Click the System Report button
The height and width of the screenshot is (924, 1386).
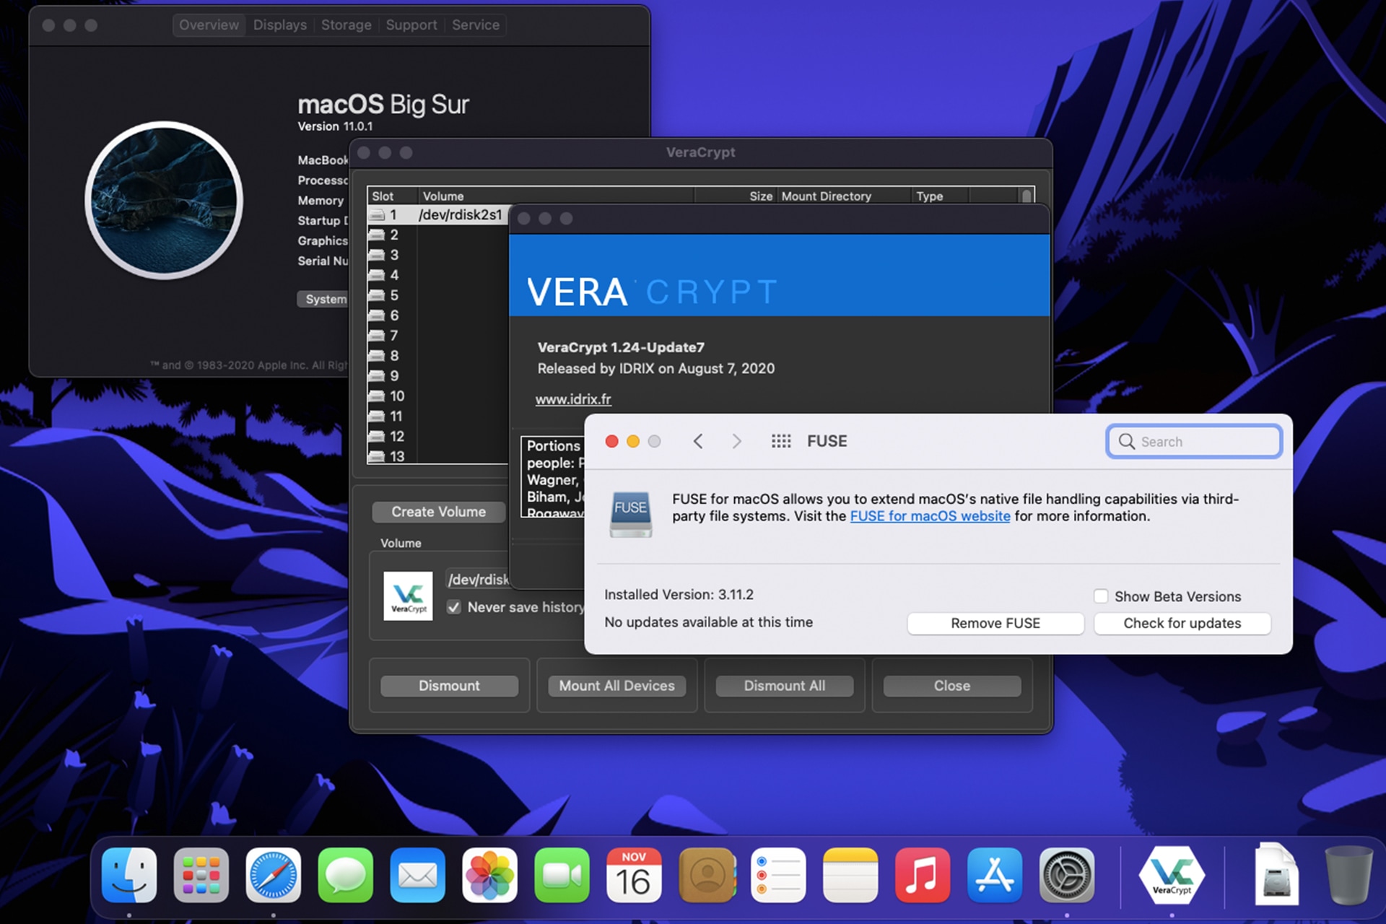click(323, 299)
